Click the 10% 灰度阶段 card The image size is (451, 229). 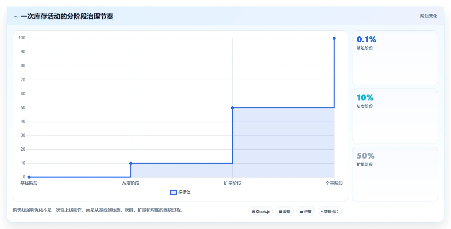[x=395, y=116]
